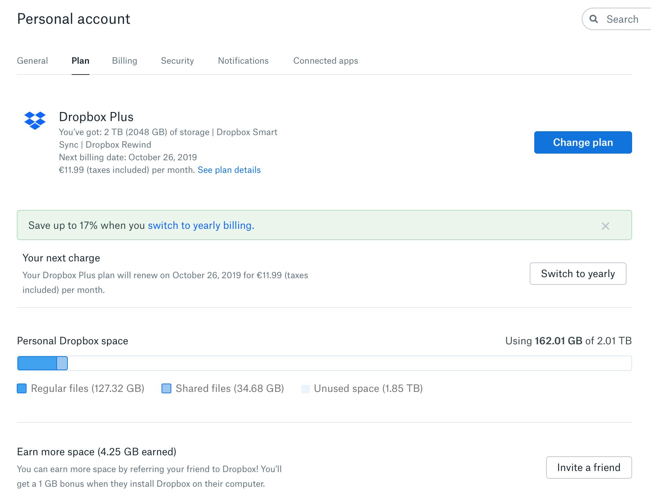651x492 pixels.
Task: Click the Shared files legend swatch
Action: pyautogui.click(x=166, y=388)
